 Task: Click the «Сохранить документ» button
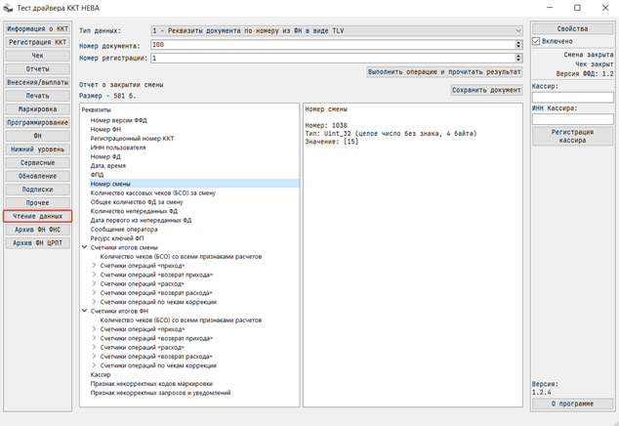tap(486, 90)
